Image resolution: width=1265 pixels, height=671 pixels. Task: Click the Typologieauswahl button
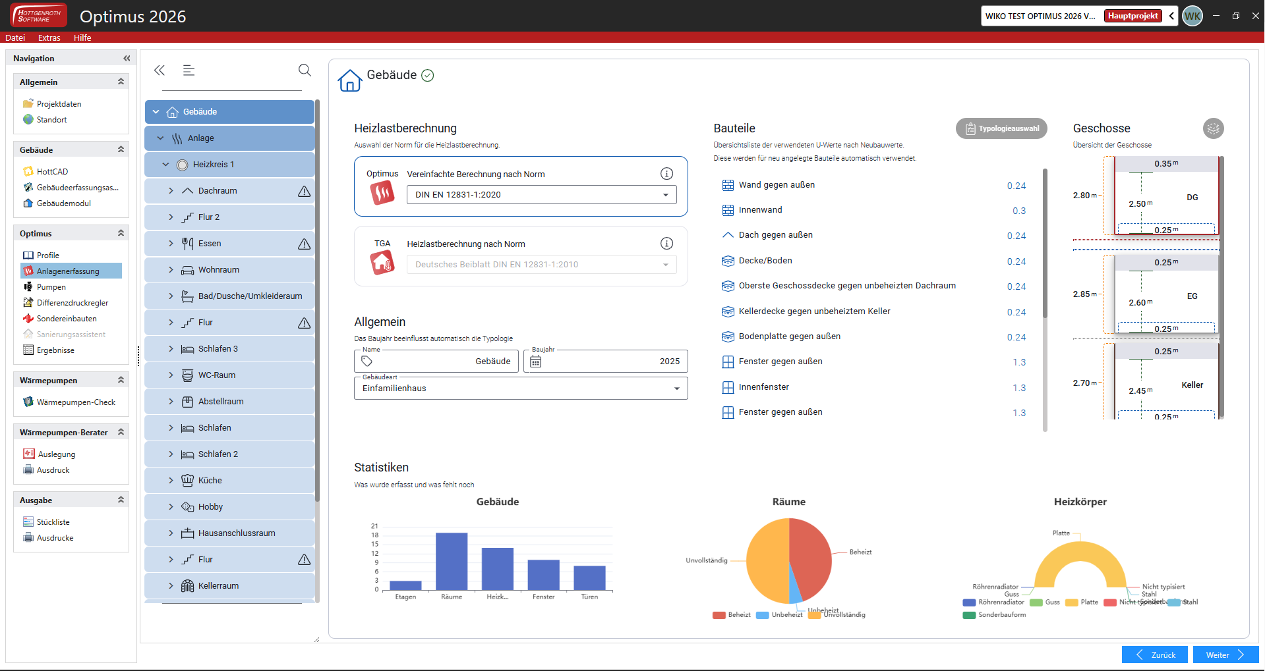pos(1001,128)
